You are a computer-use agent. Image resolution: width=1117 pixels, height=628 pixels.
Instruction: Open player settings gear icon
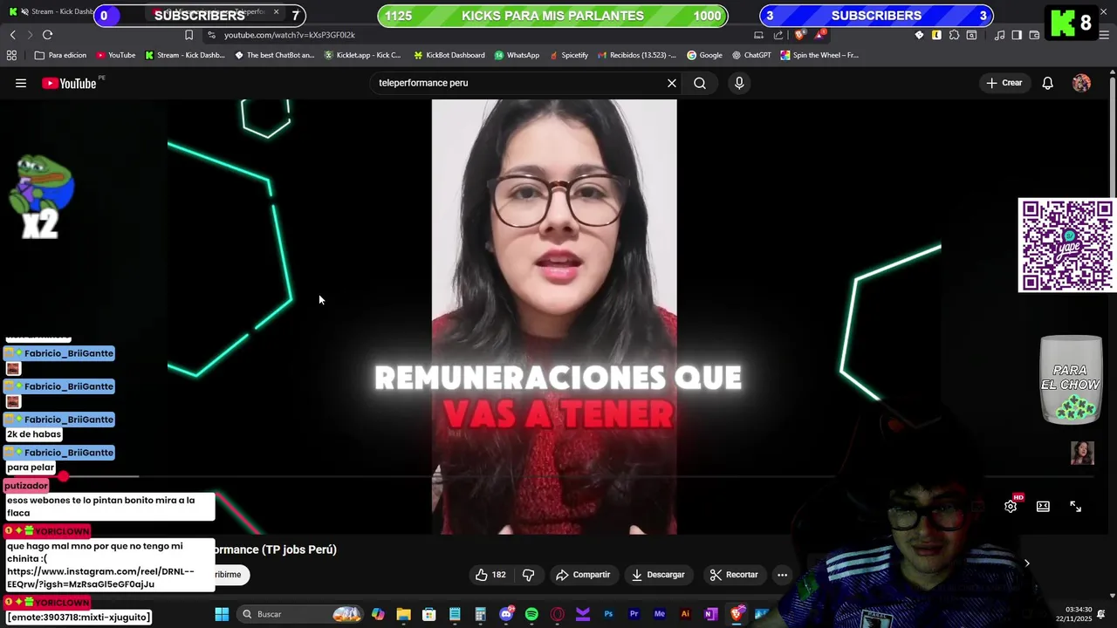point(1011,507)
